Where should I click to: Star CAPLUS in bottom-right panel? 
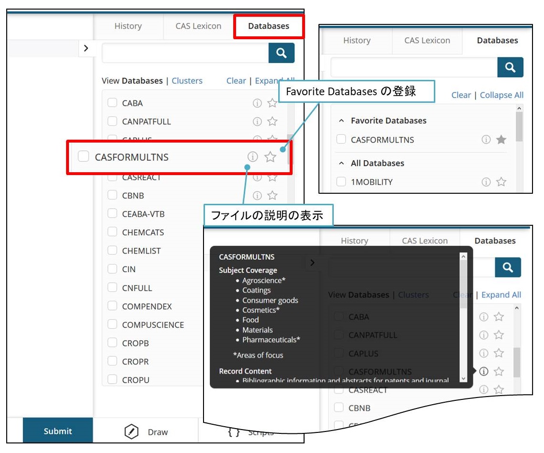click(x=499, y=353)
